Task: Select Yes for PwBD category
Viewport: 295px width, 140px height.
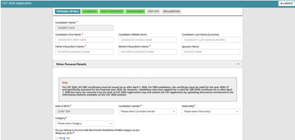Action: (x=56, y=138)
